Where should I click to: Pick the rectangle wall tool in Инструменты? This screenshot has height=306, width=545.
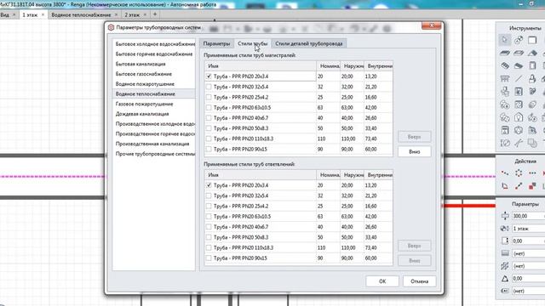click(x=532, y=40)
